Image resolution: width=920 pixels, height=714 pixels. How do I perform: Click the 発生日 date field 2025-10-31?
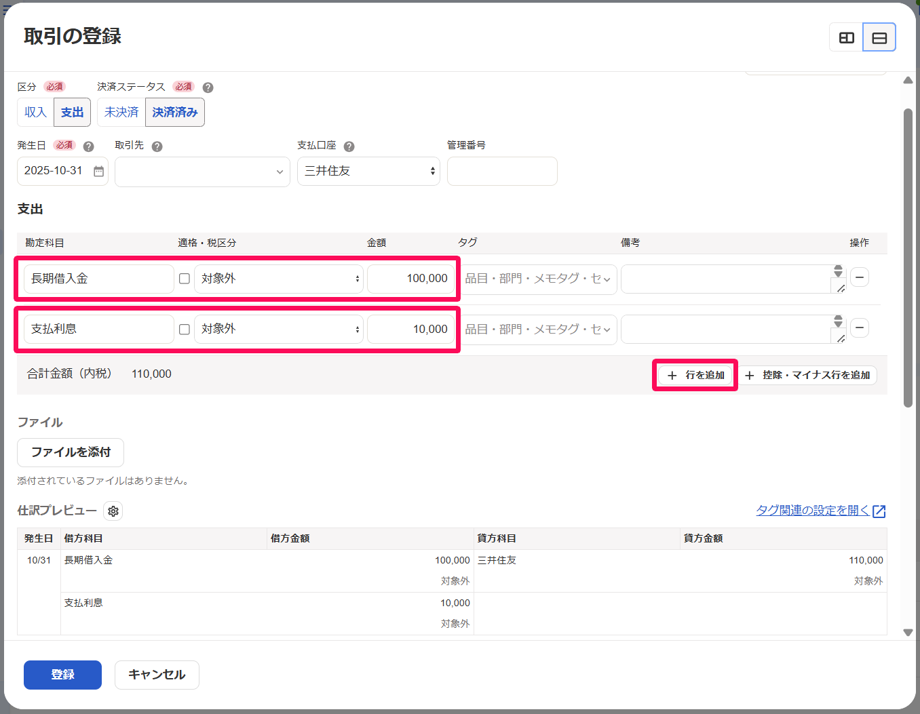click(x=62, y=171)
